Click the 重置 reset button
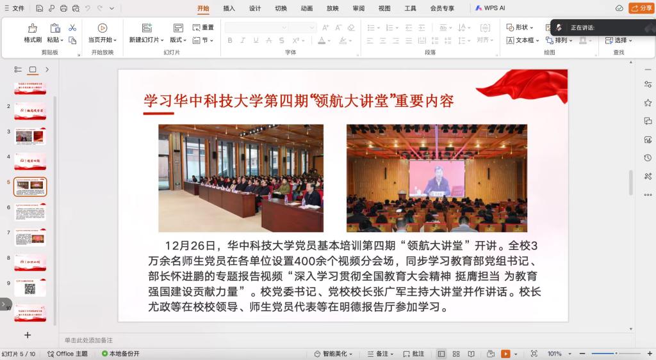Viewport: 656px width, 360px height. click(204, 27)
